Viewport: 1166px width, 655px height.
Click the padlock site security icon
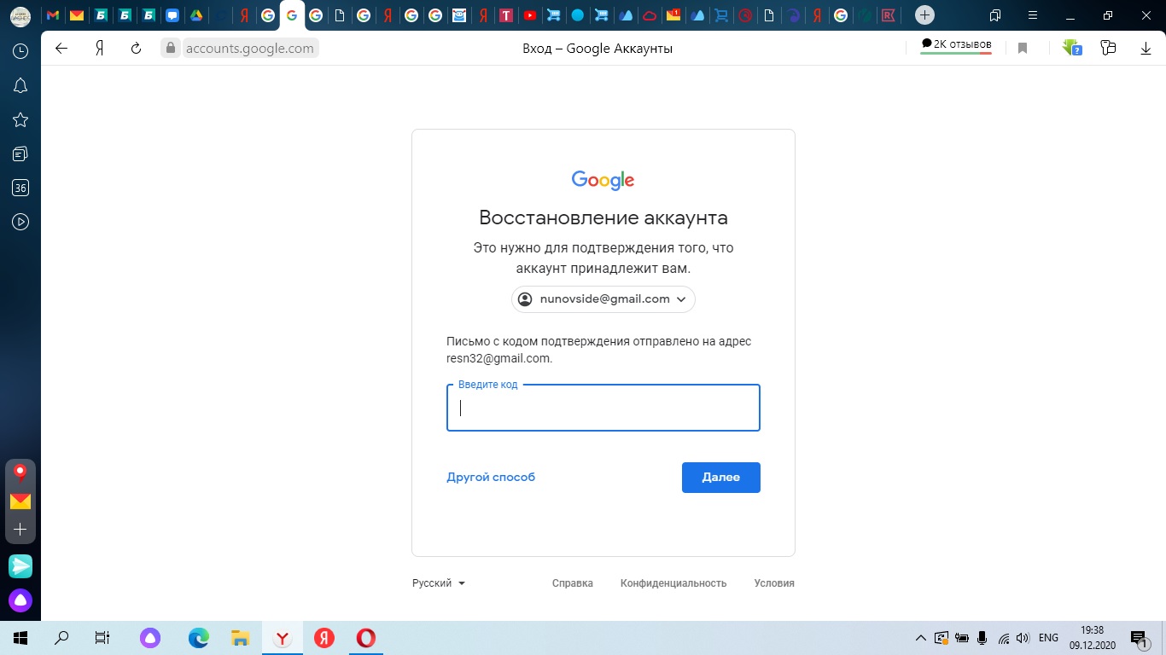pyautogui.click(x=171, y=49)
